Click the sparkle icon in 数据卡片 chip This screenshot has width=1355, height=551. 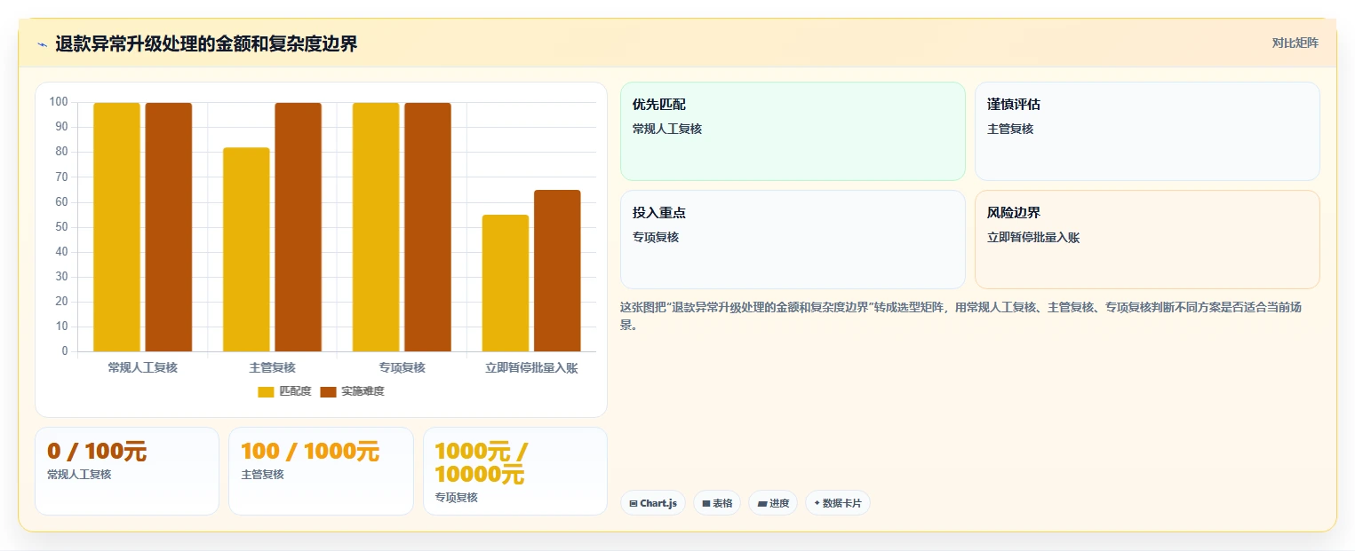coord(817,503)
